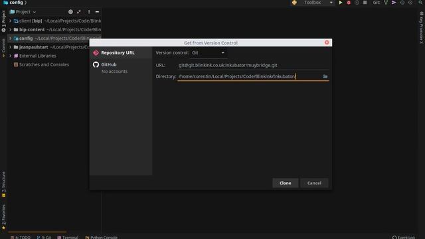Toggle the 1: Project side tab

pos(3,21)
